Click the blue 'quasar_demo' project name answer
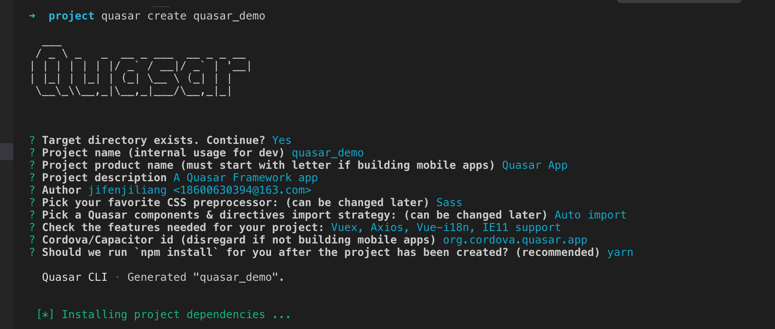Image resolution: width=775 pixels, height=329 pixels. (328, 153)
